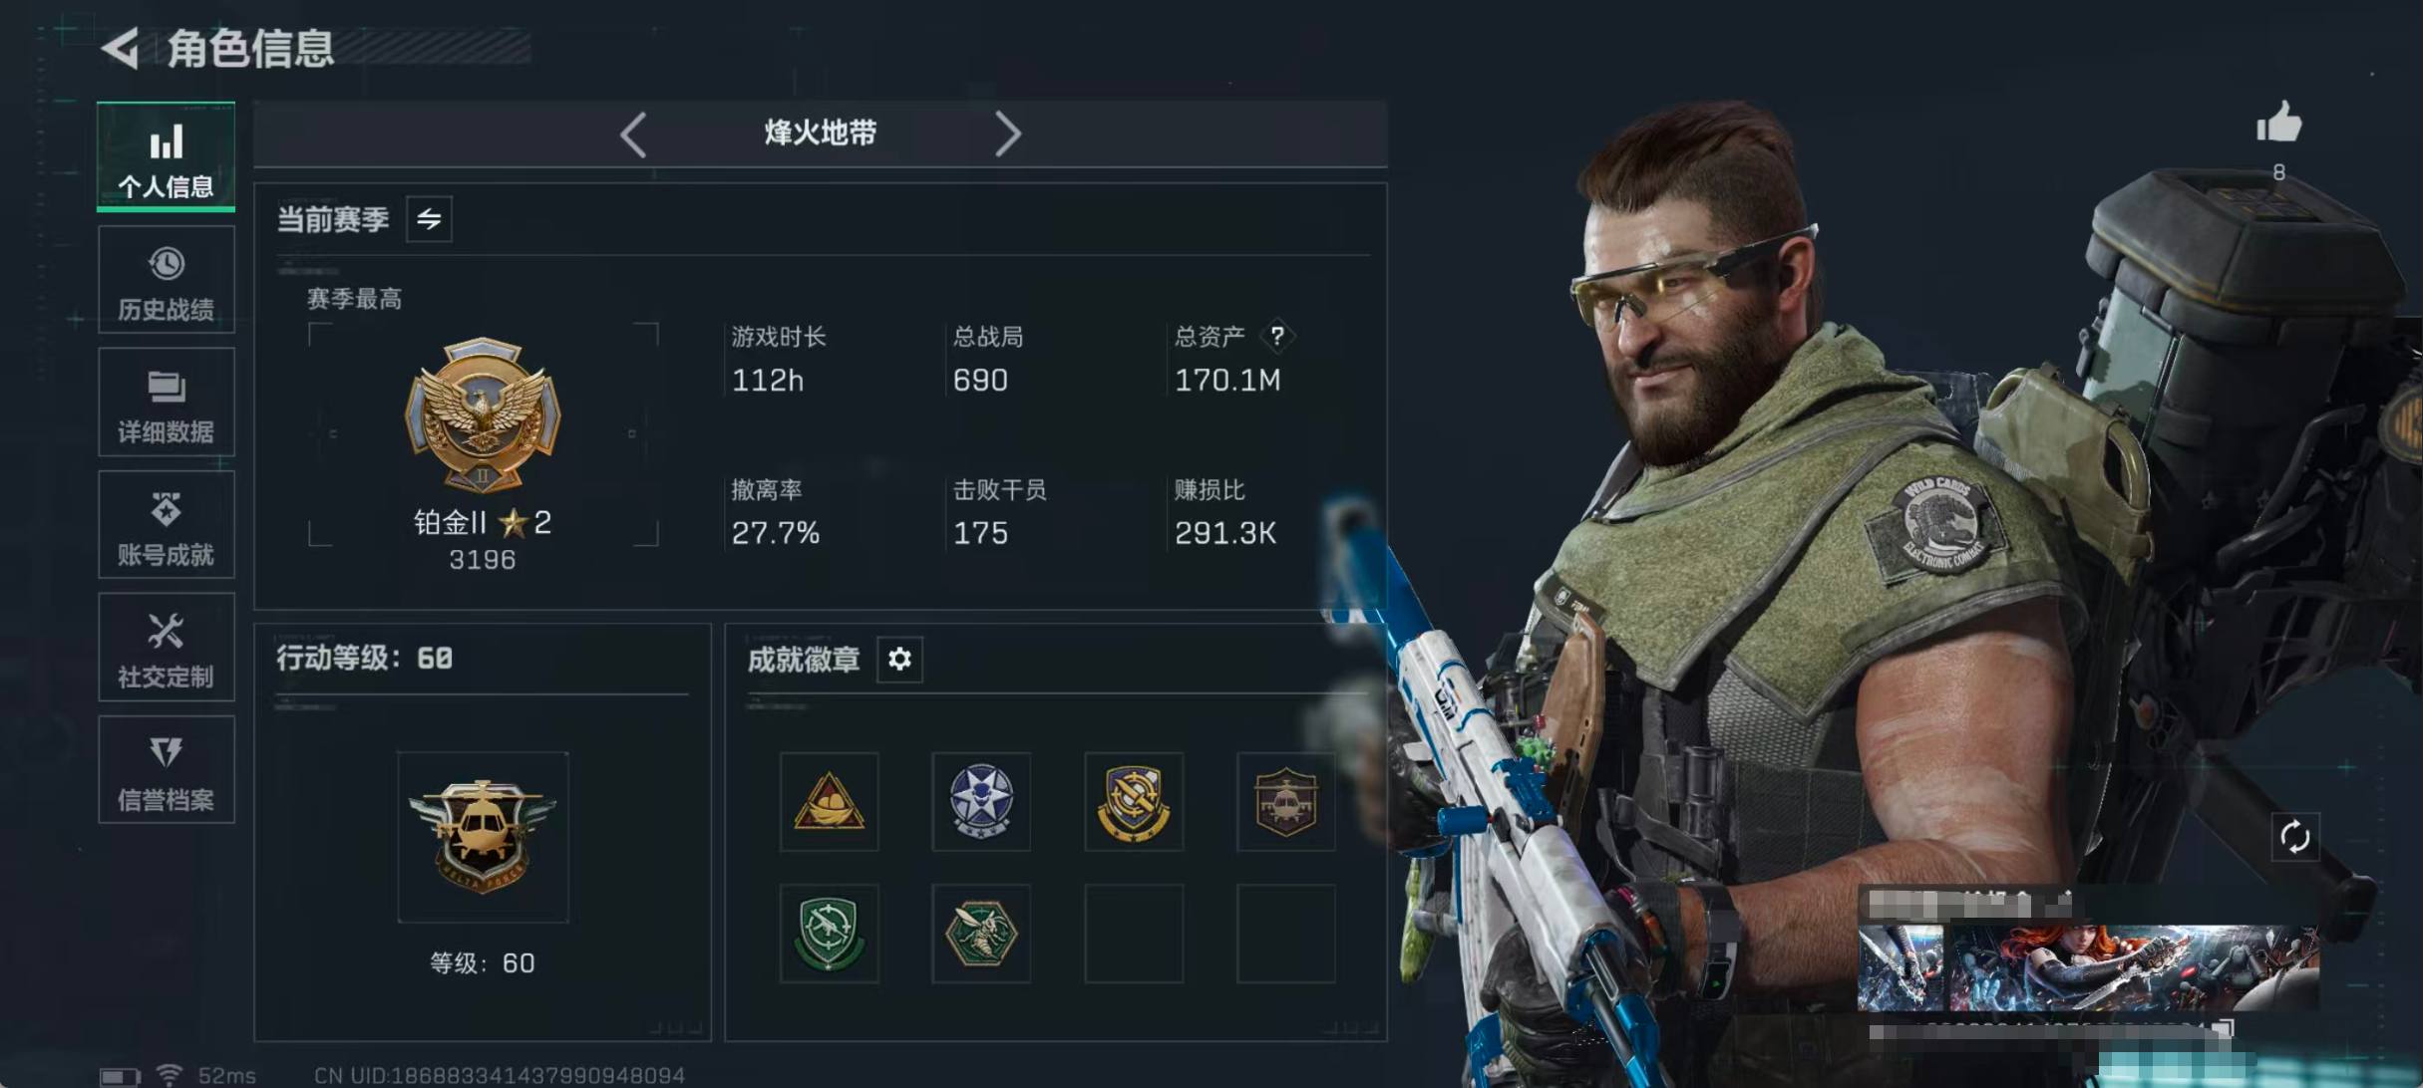Go back using the arrow beside 角色信息
Screen dimensions: 2423x1088
point(121,48)
